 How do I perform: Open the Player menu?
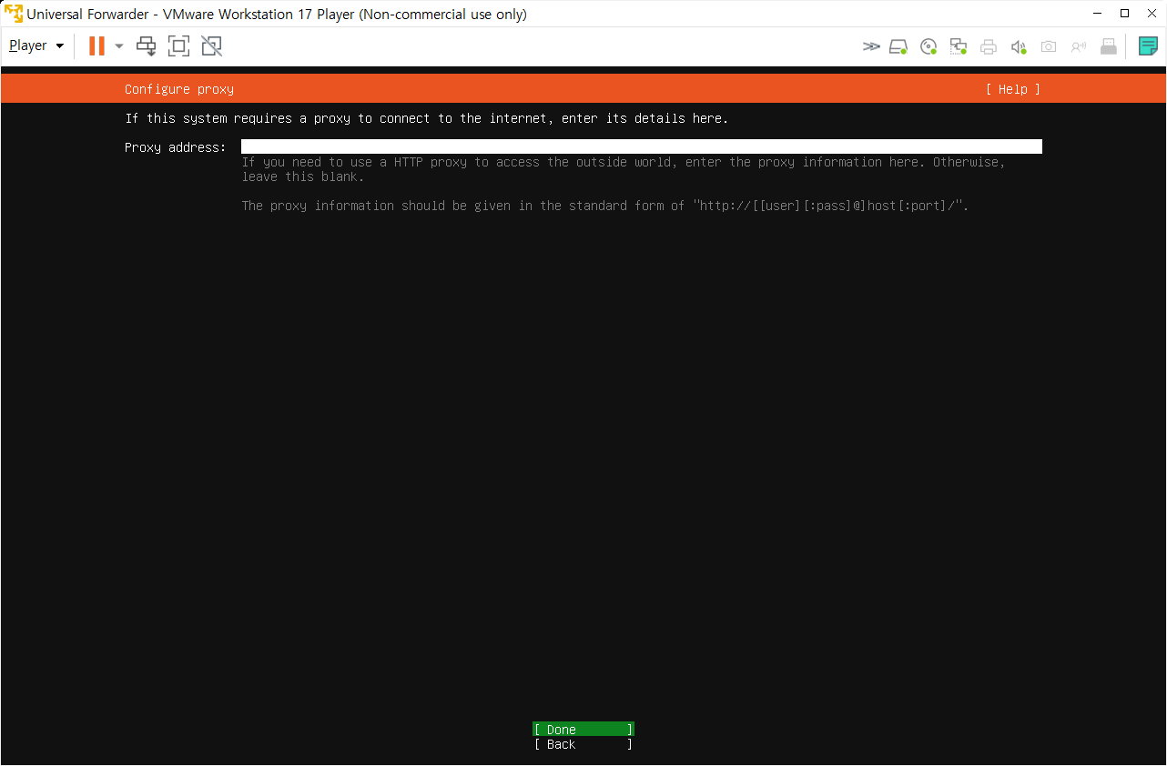coord(36,45)
